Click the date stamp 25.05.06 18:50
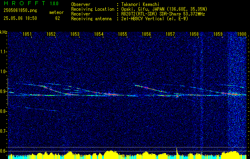250x159 pixels. (20, 18)
